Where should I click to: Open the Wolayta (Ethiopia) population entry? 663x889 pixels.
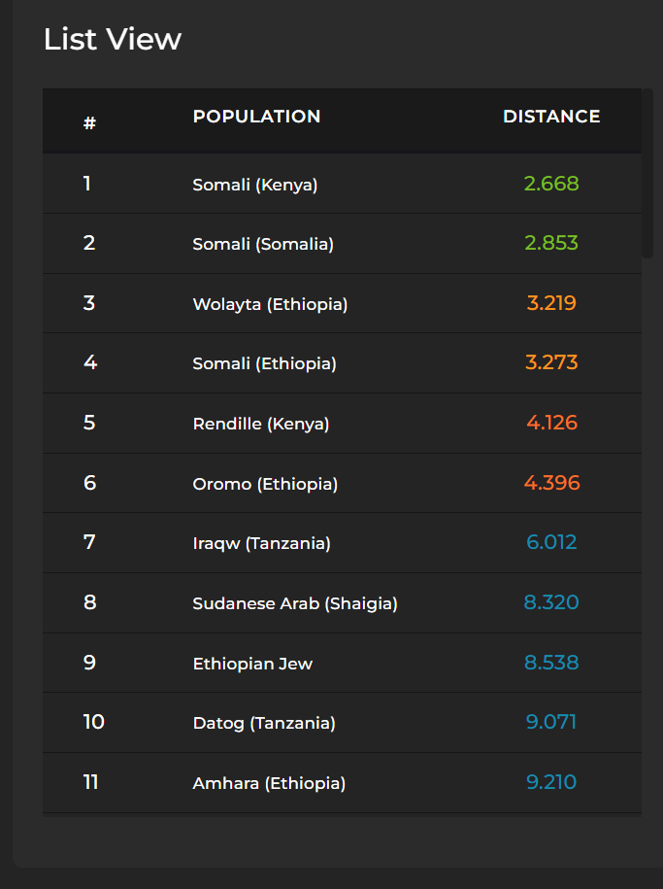[270, 304]
